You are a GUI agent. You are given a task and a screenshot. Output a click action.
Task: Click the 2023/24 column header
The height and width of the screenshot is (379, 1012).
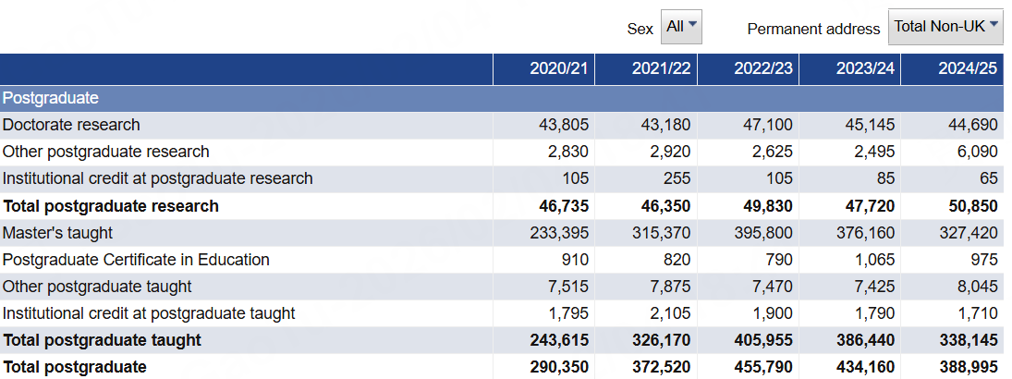tap(865, 69)
